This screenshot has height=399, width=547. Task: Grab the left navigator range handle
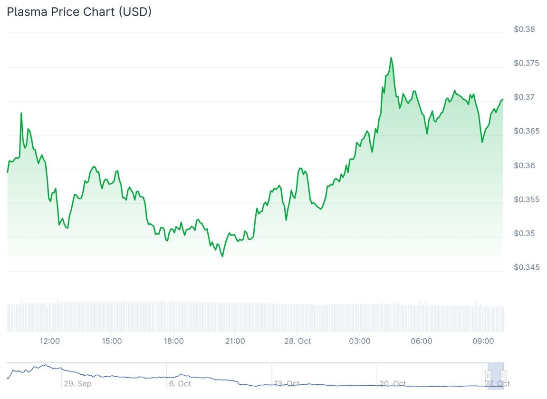[x=488, y=376]
